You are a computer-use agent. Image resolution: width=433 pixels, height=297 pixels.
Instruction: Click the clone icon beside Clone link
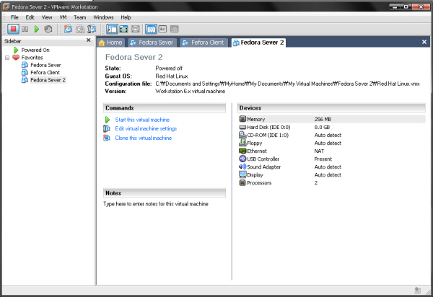[107, 138]
